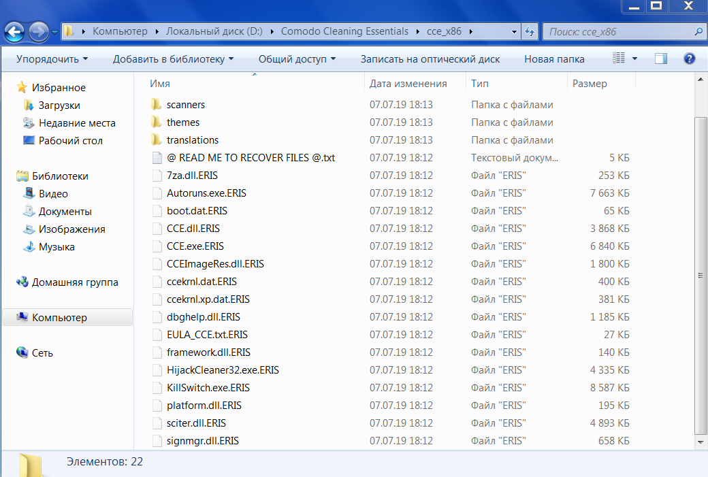The image size is (708, 477).
Task: Click the vertical scrollbar up arrow
Action: pos(701,80)
